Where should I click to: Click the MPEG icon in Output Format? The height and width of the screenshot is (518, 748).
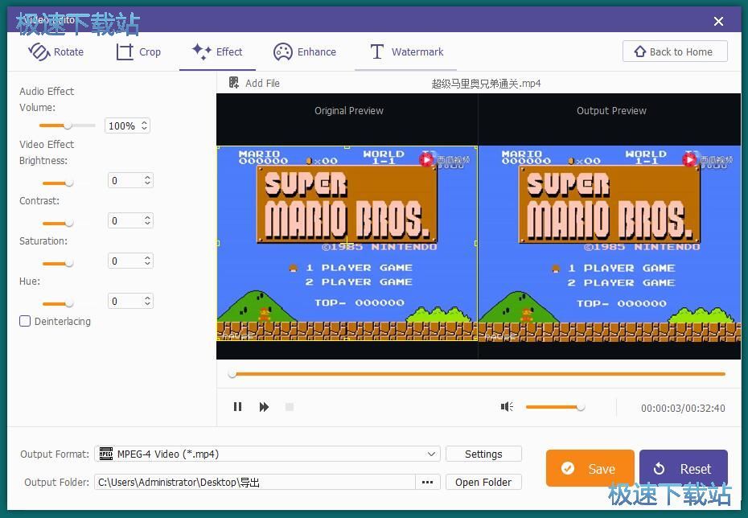[x=106, y=454]
